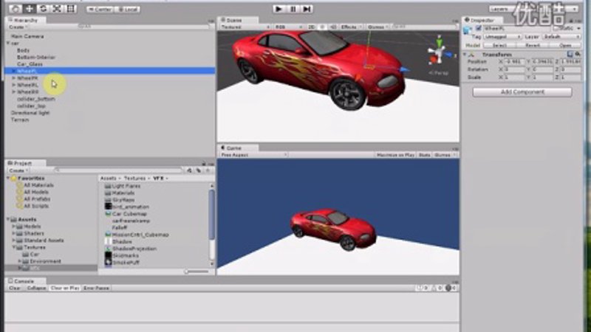This screenshot has height=332, width=591.
Task: Open the Textured draw mode dropdown
Action: click(x=245, y=27)
